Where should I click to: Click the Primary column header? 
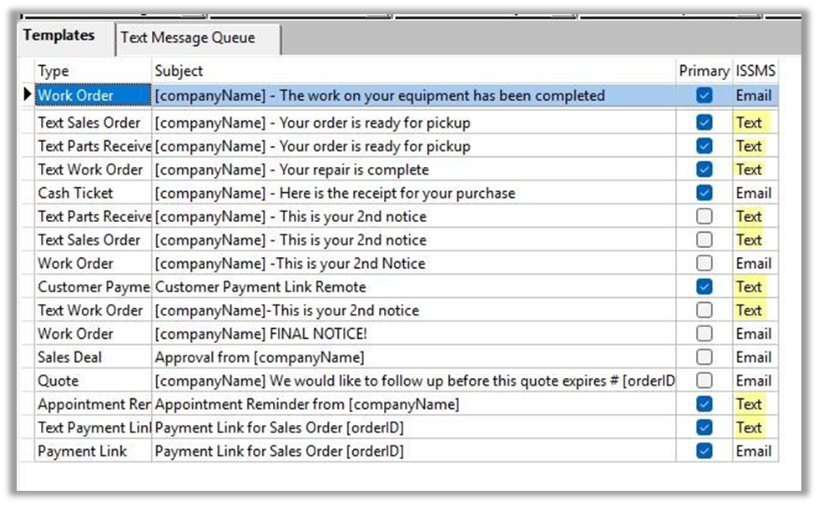click(704, 71)
